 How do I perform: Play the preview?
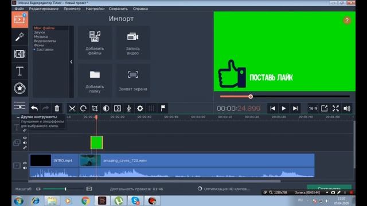(x=284, y=108)
